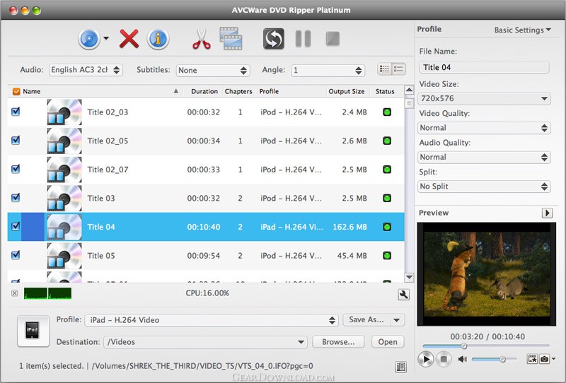566x383 pixels.
Task: Open the Subtitles None dropdown
Action: click(x=213, y=71)
